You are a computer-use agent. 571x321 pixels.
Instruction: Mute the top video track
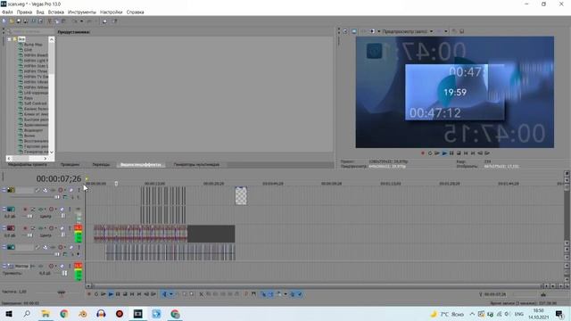coord(71,190)
